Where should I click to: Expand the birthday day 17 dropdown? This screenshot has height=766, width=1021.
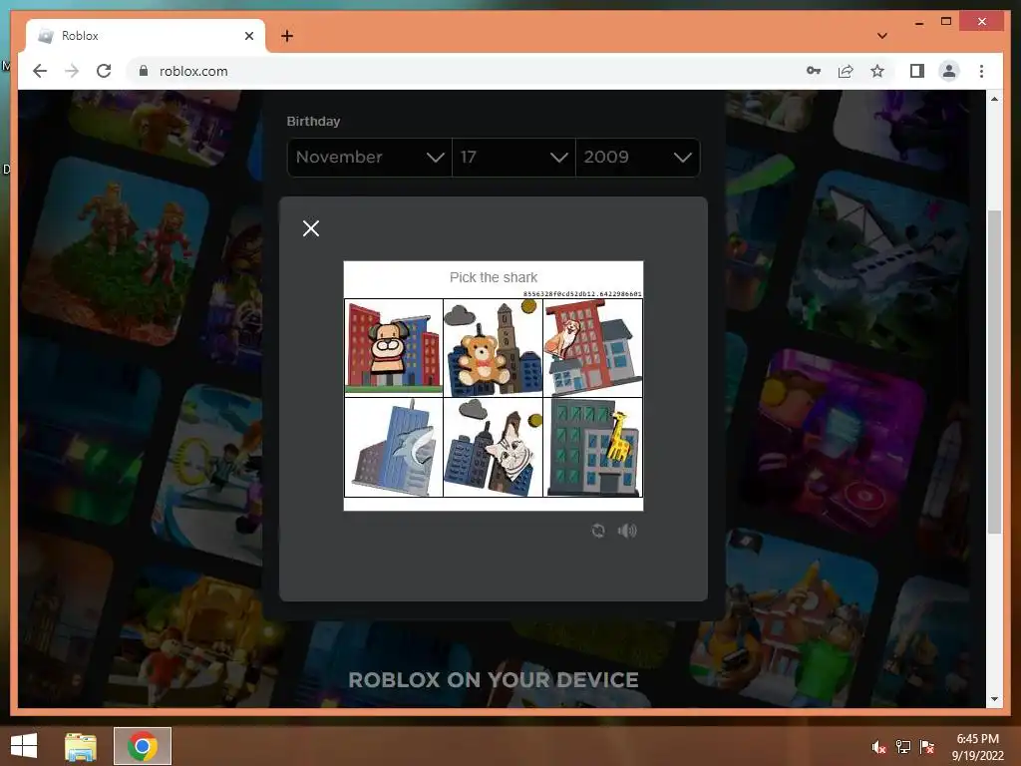click(513, 157)
